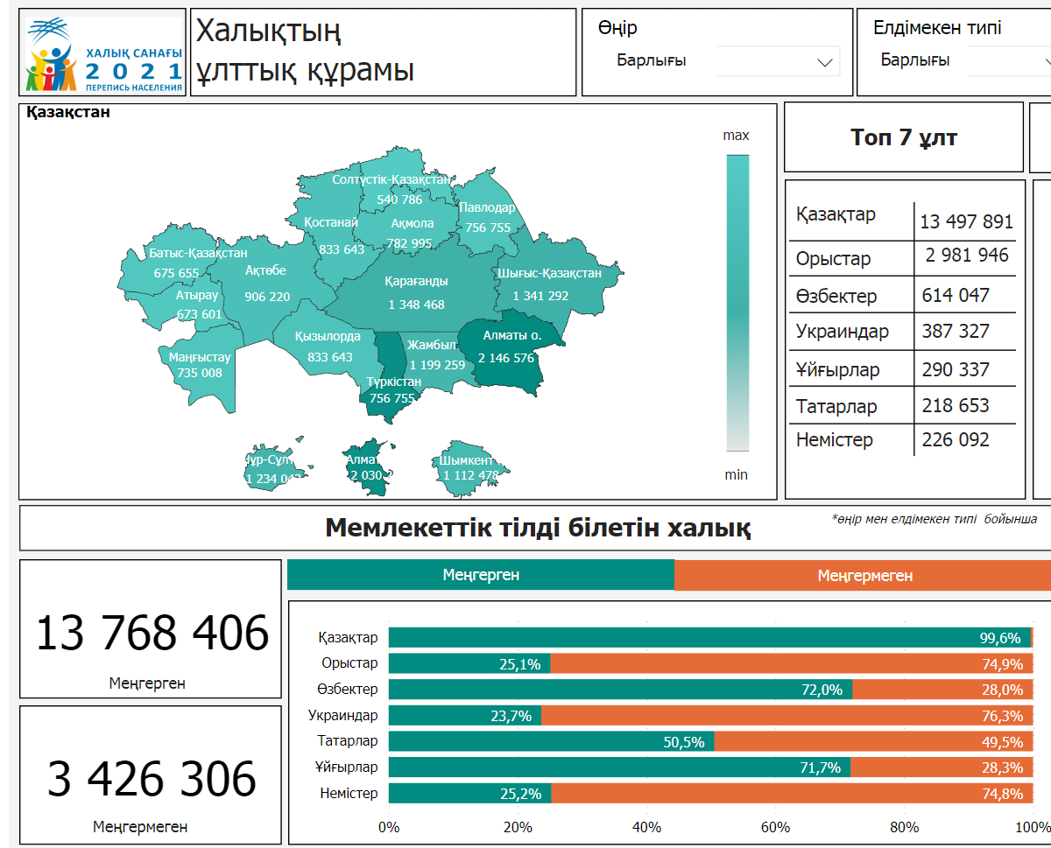Image resolution: width=1051 pixels, height=848 pixels.
Task: Click the chevron arrow in Өңір filter
Action: (x=824, y=62)
